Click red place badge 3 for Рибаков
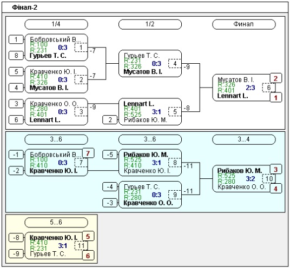Screen dimensions: 290x268 point(276,169)
